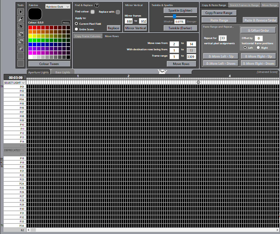Activate the copy selection marquee tool
The width and height of the screenshot is (280, 234).
(21, 34)
